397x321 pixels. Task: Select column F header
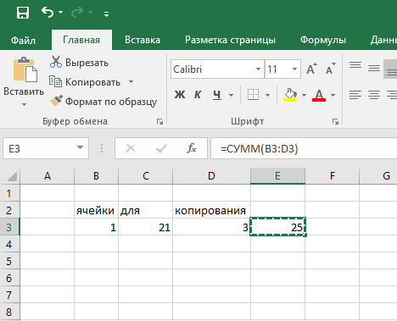point(333,176)
